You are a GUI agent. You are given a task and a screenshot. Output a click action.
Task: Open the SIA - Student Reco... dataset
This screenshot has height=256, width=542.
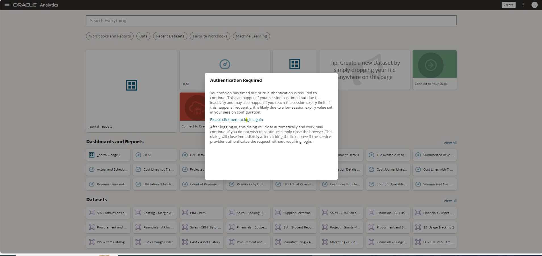tap(294, 227)
